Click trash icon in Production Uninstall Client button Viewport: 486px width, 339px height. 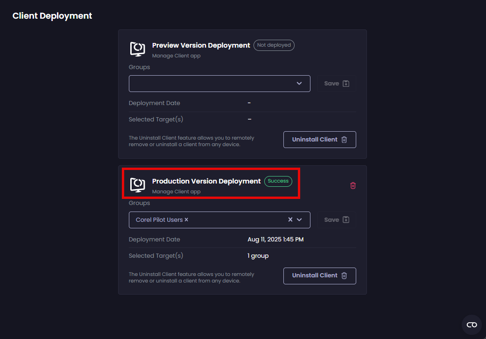click(x=344, y=275)
